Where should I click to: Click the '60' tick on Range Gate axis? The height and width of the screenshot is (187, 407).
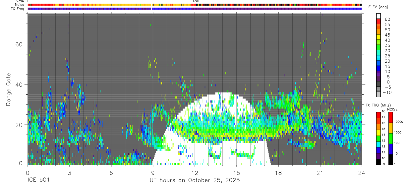[19, 44]
